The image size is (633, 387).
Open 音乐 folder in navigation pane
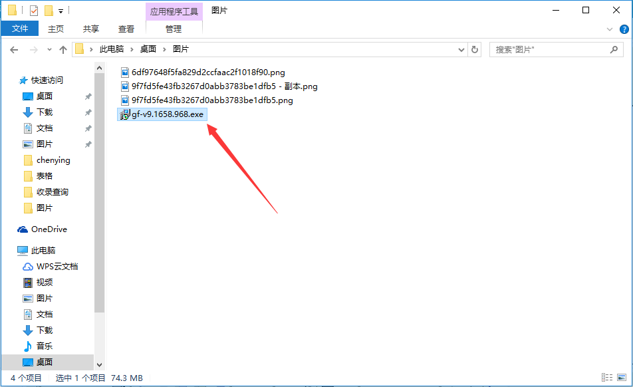(44, 346)
